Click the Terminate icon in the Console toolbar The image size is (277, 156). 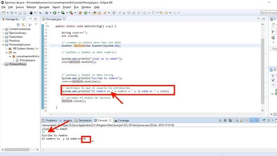click(x=220, y=120)
